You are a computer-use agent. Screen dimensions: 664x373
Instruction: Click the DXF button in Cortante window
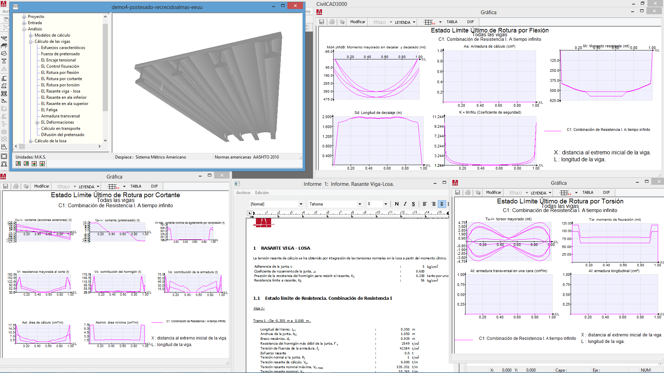coord(154,186)
